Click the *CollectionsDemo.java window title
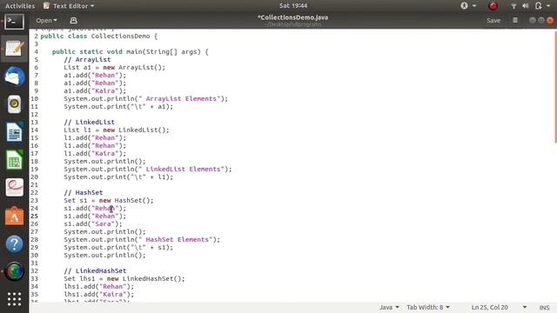Screen dimensions: 557x313 [x=293, y=17]
